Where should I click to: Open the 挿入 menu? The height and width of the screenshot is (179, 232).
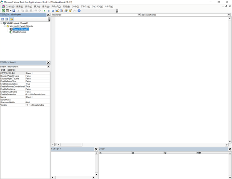click(x=37, y=7)
